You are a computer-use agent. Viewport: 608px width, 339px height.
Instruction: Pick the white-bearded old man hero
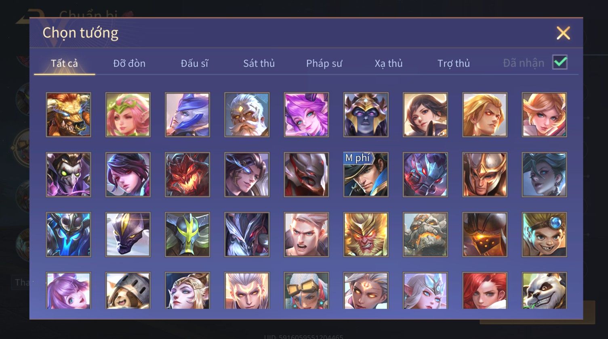pos(247,115)
